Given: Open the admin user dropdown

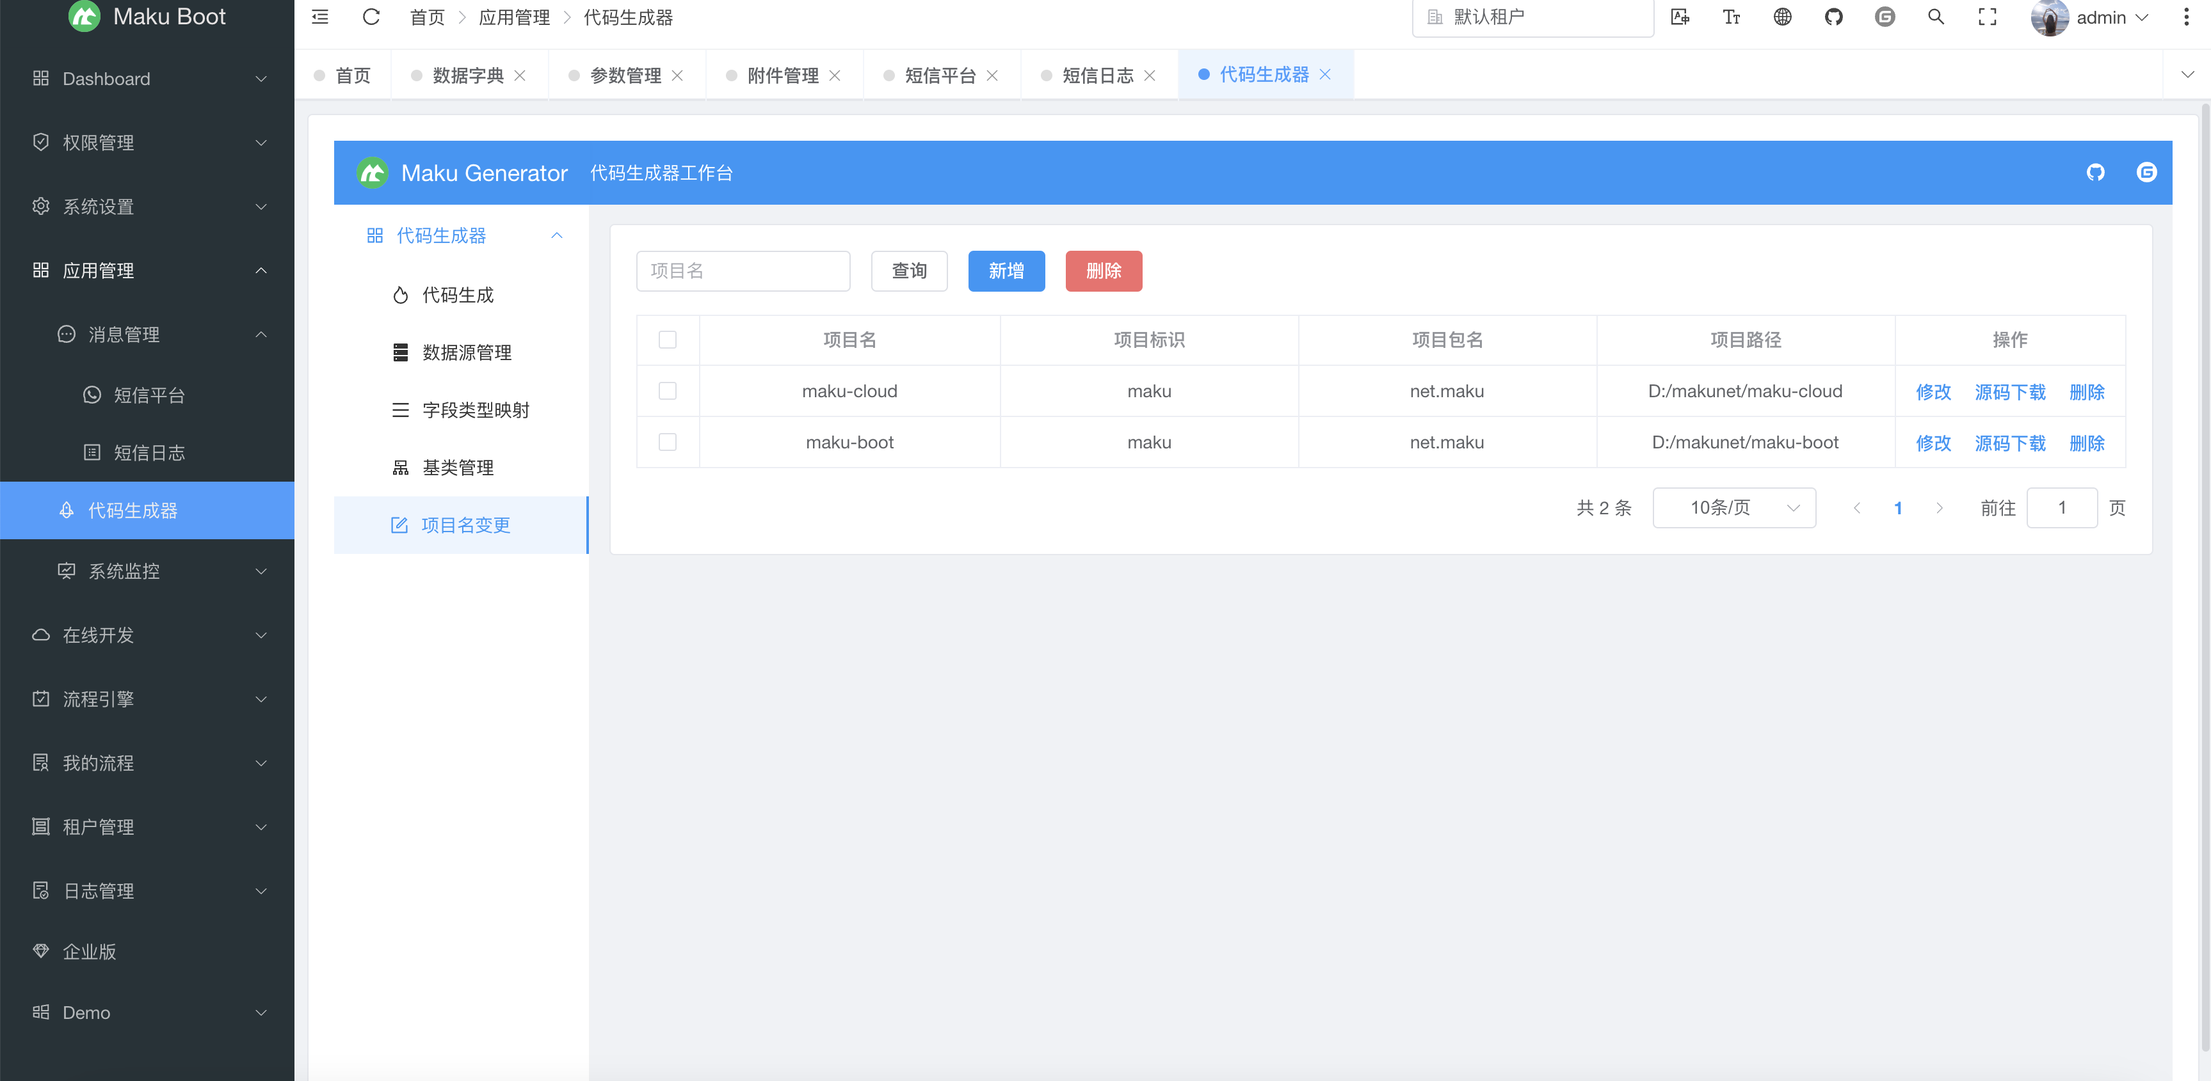Looking at the screenshot, I should pos(2100,17).
